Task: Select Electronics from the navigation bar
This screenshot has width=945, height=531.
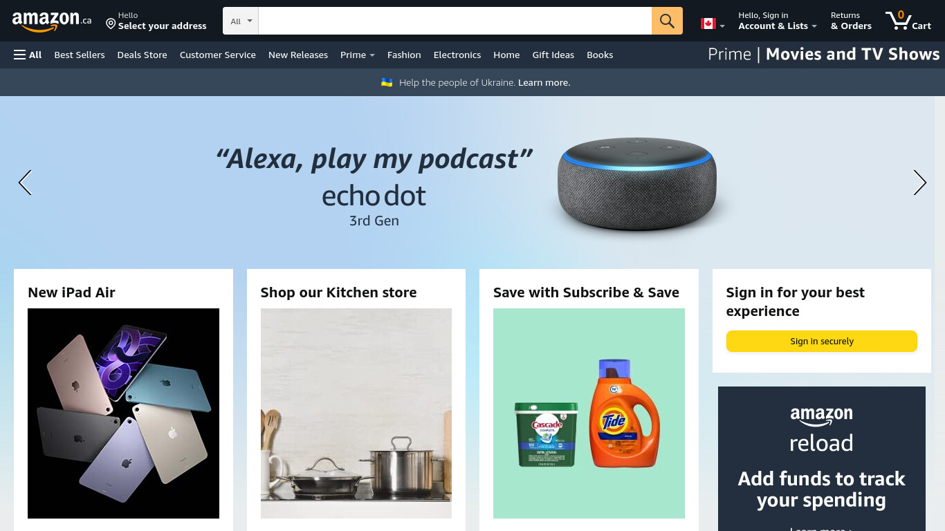Action: coord(457,55)
